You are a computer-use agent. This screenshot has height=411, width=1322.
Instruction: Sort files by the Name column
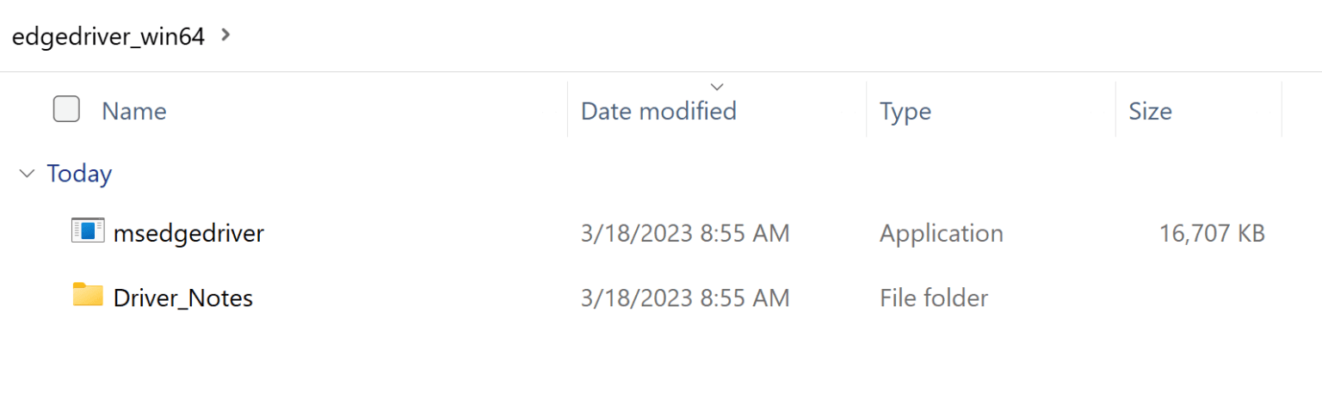pyautogui.click(x=134, y=111)
